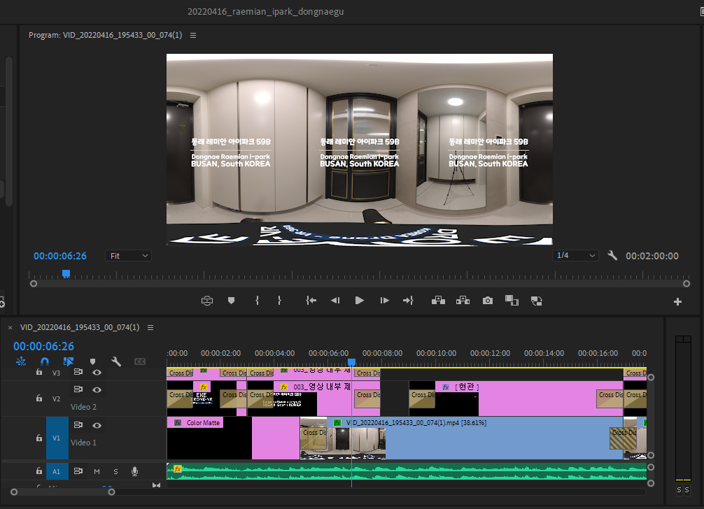The width and height of the screenshot is (704, 509).
Task: Play the program monitor video
Action: coord(359,301)
